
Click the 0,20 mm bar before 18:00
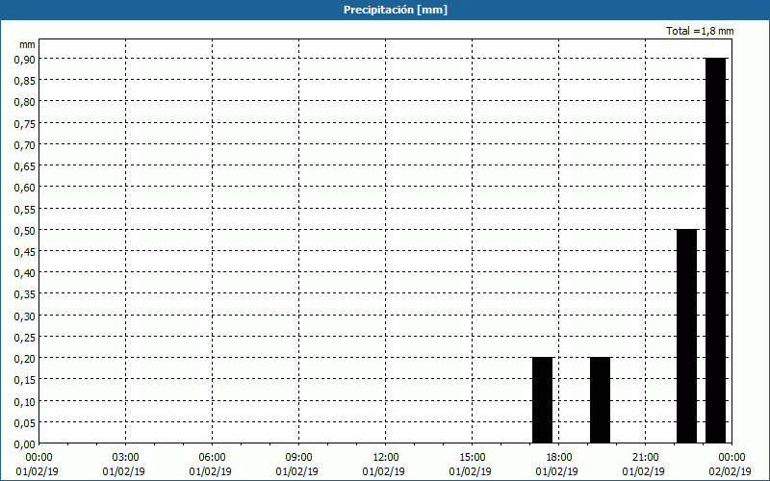543,400
